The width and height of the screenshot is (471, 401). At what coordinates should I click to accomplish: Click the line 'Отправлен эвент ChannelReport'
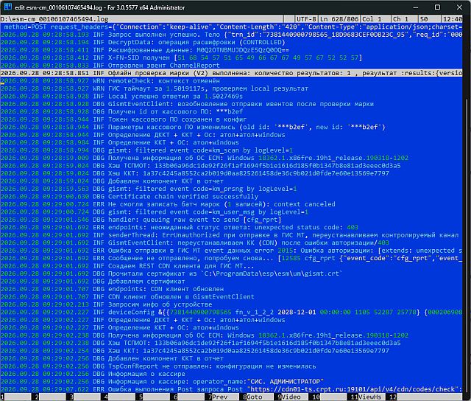(x=110, y=66)
